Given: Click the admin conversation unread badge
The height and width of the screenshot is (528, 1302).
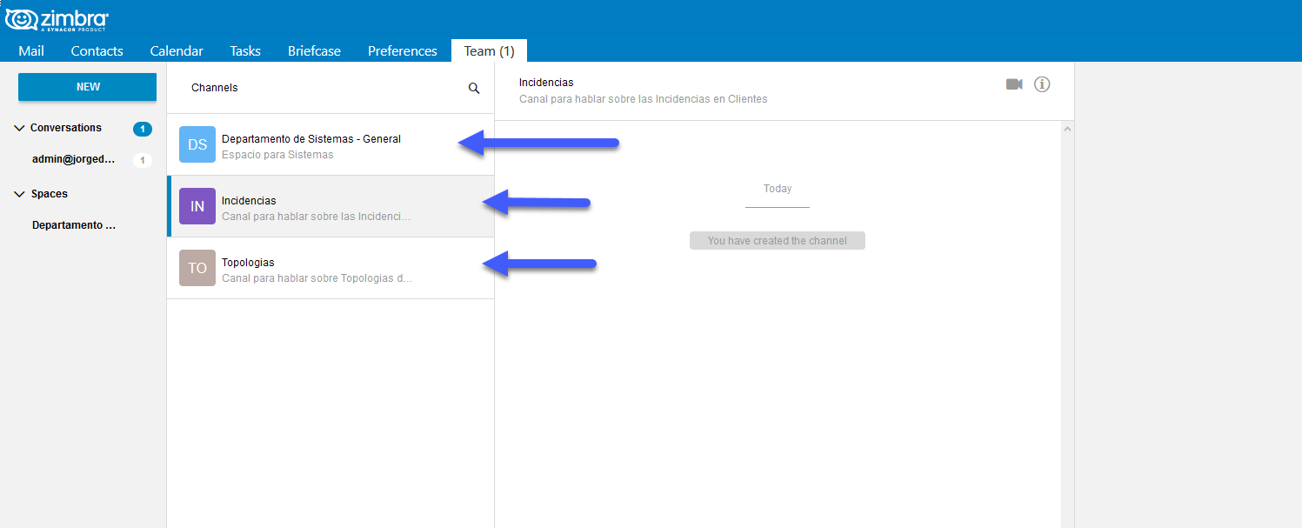Looking at the screenshot, I should pyautogui.click(x=143, y=160).
